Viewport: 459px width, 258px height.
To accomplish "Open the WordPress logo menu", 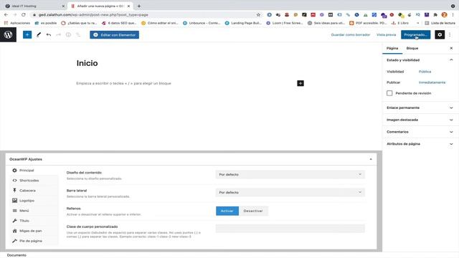I will pos(8,34).
